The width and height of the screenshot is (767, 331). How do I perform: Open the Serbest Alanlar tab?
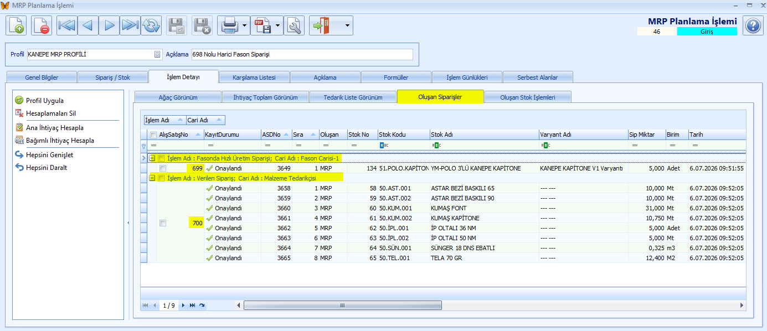coord(538,77)
